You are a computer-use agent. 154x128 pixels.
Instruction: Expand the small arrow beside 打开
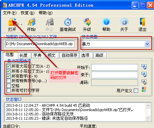21,25
